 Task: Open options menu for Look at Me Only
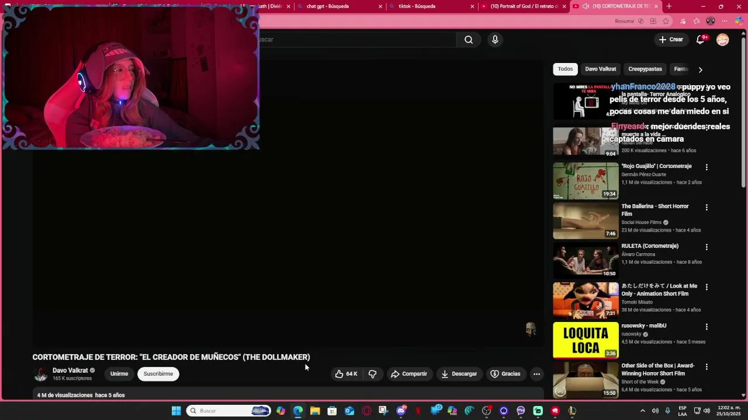coord(707,287)
